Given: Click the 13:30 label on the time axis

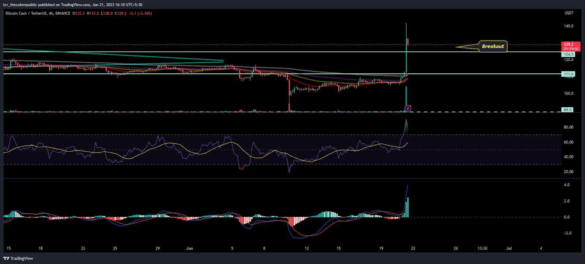Looking at the screenshot, I should click(482, 248).
